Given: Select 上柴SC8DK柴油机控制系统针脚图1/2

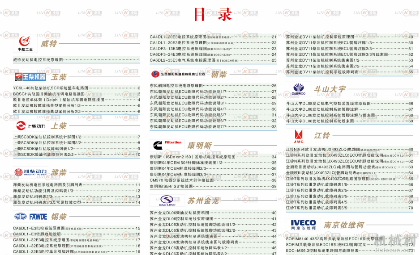Looking at the screenshot, I should [76, 137].
